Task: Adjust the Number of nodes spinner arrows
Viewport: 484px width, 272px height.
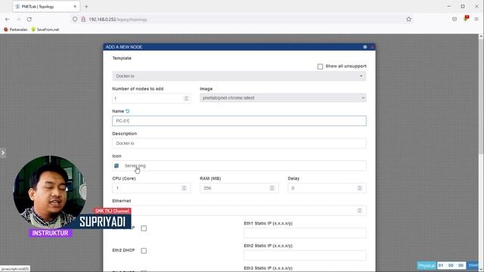Action: coord(186,98)
